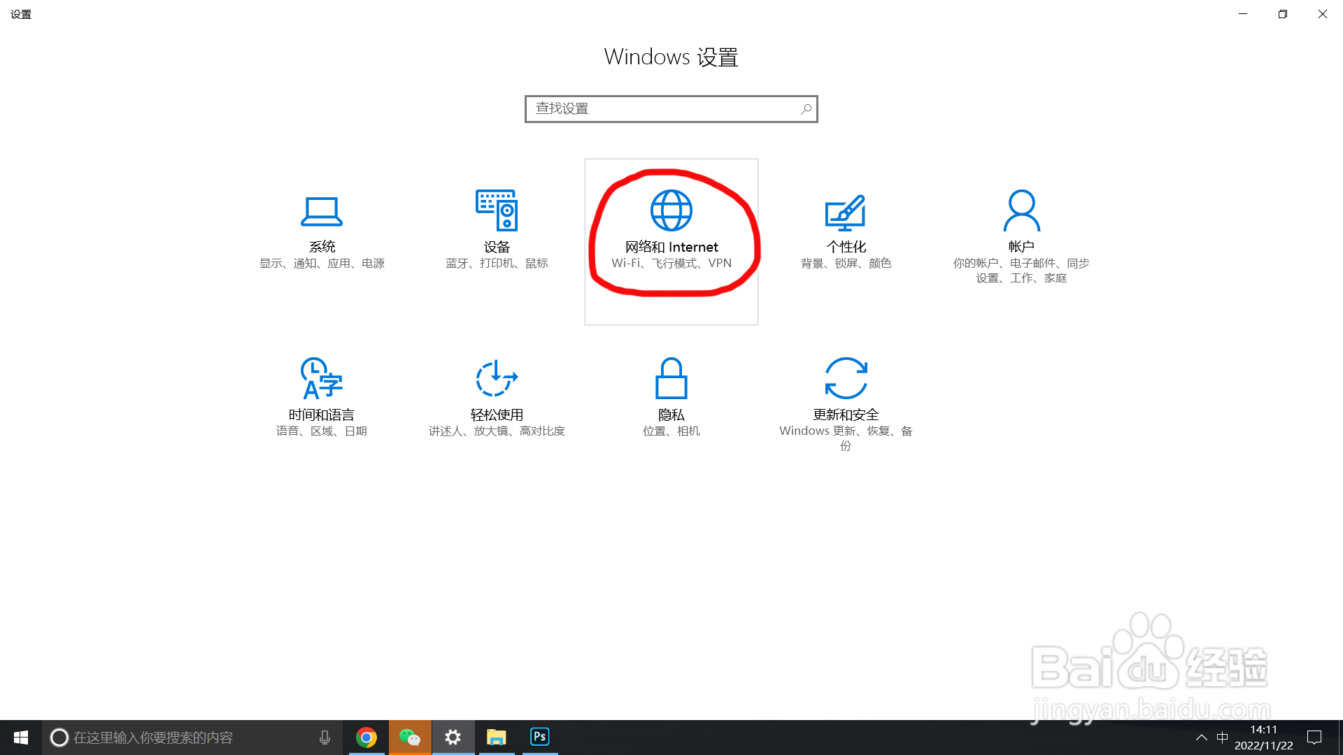Open the 隐私 padlock icon

[x=671, y=378]
